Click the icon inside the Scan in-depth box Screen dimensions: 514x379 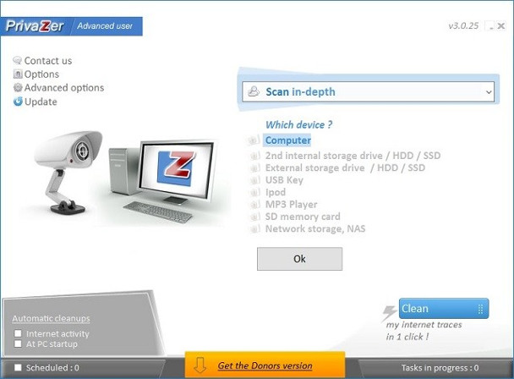coord(254,91)
